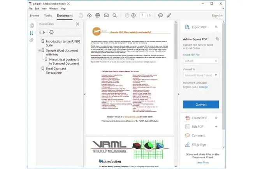
Task: Click the Select PDF File input box
Action: coord(201,61)
